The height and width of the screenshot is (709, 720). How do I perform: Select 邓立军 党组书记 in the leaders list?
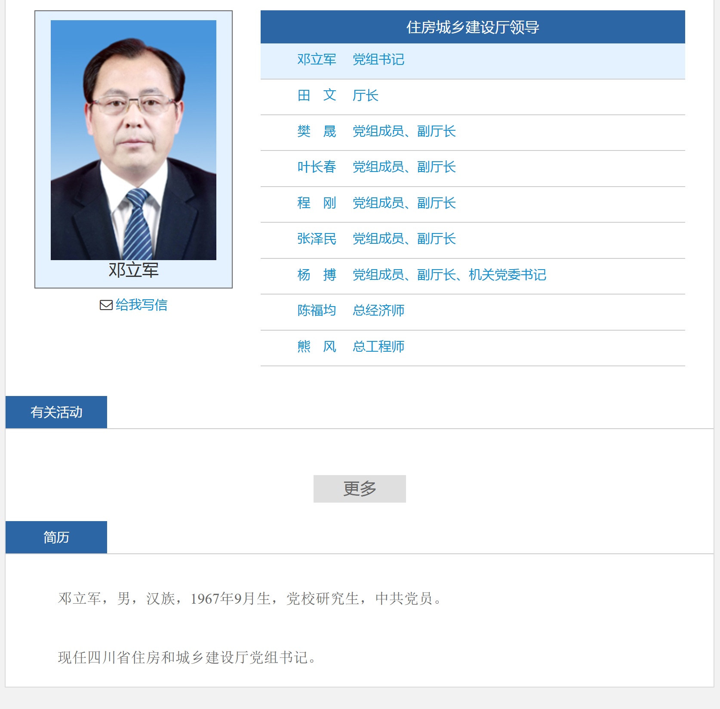[473, 61]
